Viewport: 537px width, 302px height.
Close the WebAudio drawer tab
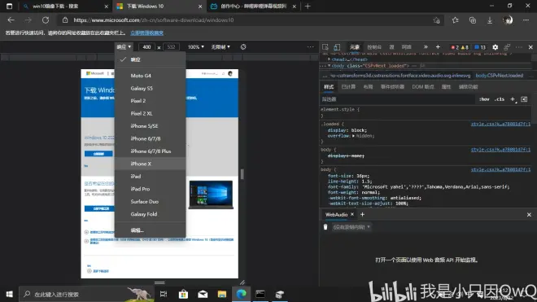[352, 214]
